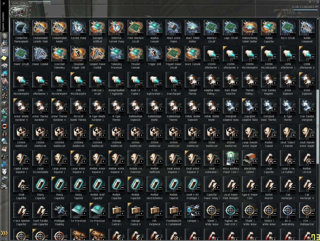
Task: Switch to the QR - Loot [400] tab
Action: tap(39, 3)
